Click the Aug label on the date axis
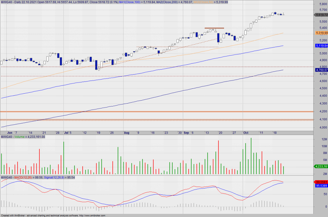 coord(126,132)
